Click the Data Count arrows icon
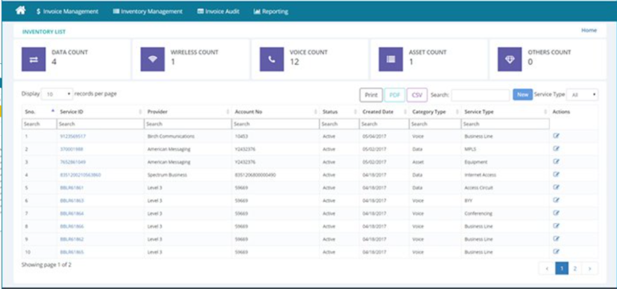 (34, 60)
